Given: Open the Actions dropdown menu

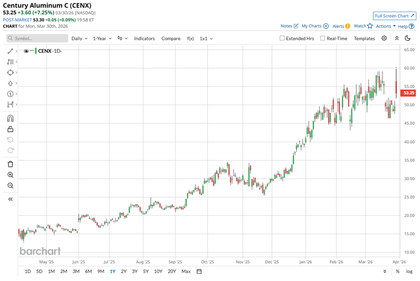Looking at the screenshot, I should (385, 26).
